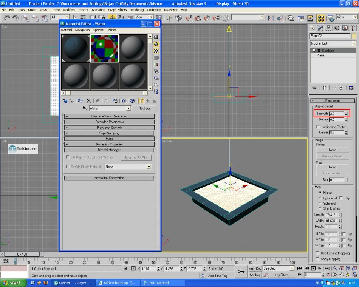Open the Rendering menu
This screenshot has height=287, width=359.
pos(137,10)
